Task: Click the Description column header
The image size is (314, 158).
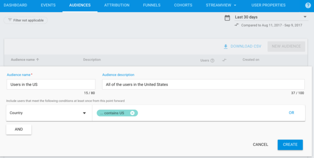Action: [x=92, y=60]
